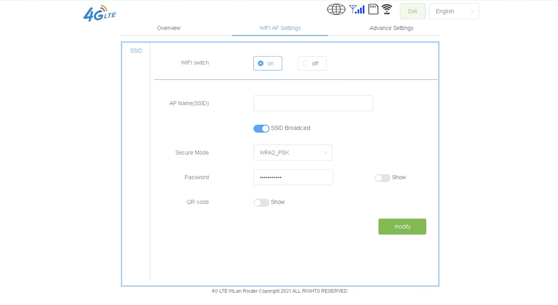Click the SIM card status icon
The image size is (558, 305).
[373, 9]
